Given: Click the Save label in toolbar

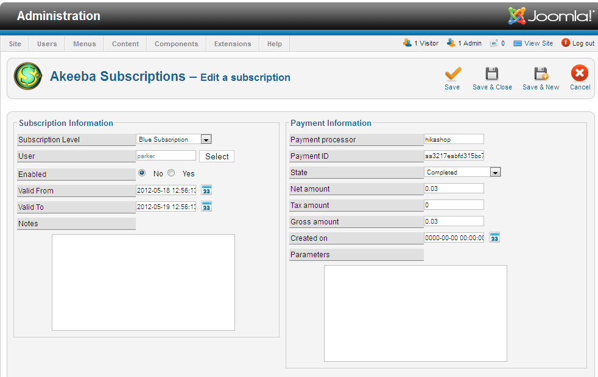Looking at the screenshot, I should (452, 87).
